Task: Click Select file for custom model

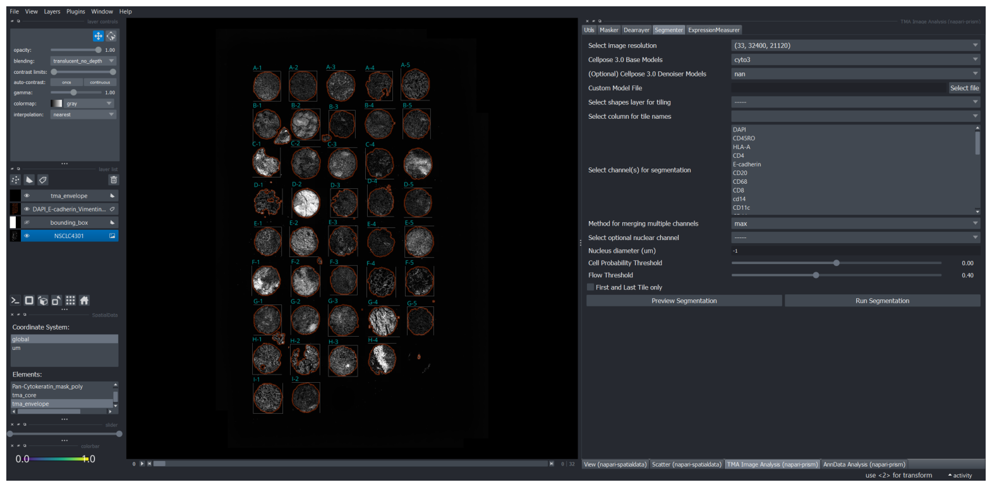Action: 964,88
